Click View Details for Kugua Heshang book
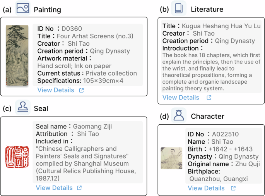 pyautogui.click(x=181, y=98)
